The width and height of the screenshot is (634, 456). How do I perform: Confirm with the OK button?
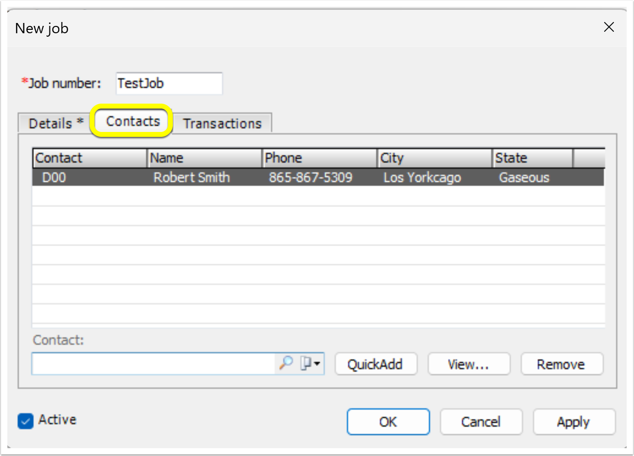click(x=388, y=422)
